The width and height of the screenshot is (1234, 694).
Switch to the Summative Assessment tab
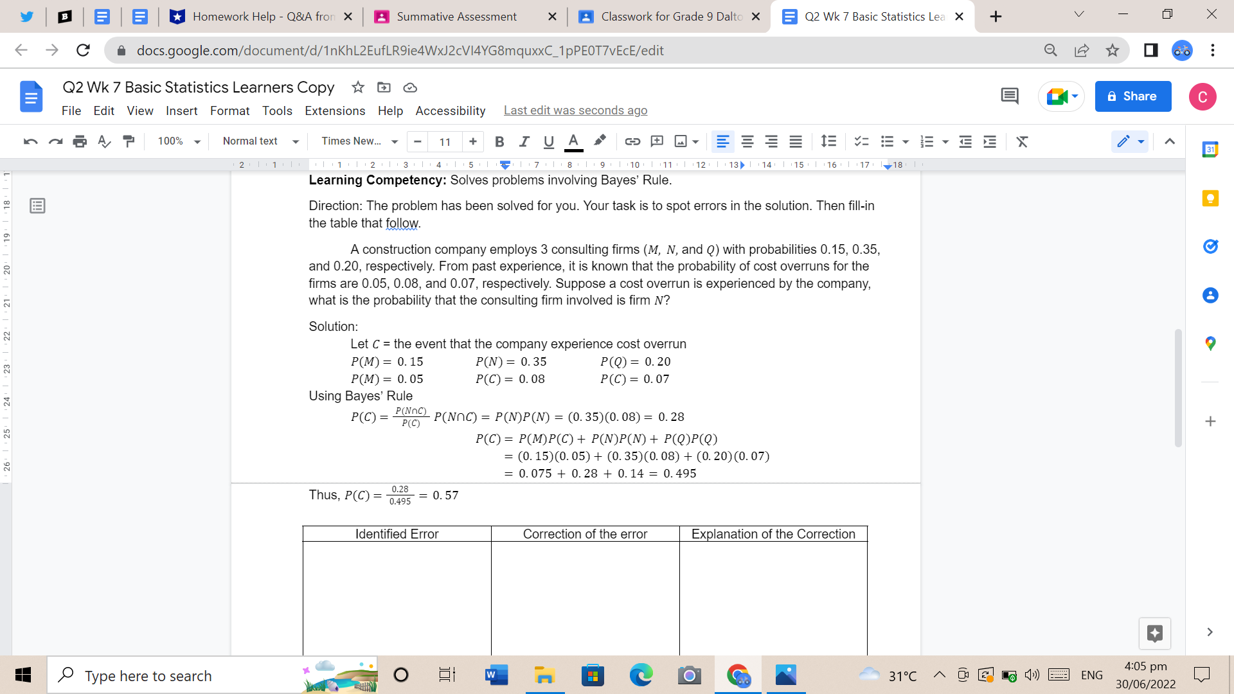pos(458,16)
